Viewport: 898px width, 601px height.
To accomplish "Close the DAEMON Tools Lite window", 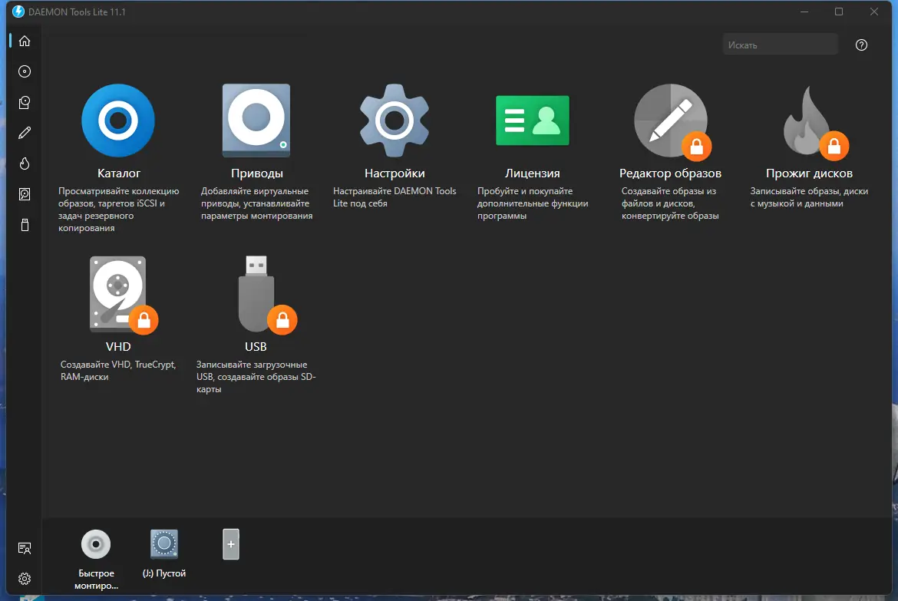I will 874,12.
